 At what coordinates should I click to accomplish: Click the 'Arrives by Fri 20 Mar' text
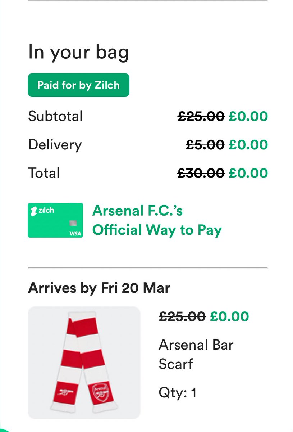[99, 288]
